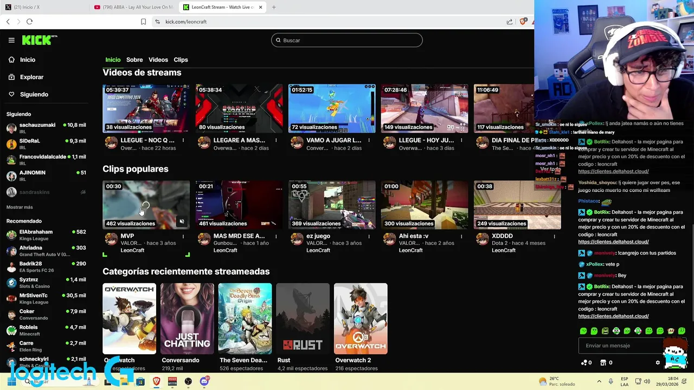The width and height of the screenshot is (694, 390).
Task: Open a new browser tab with plus
Action: click(x=274, y=7)
